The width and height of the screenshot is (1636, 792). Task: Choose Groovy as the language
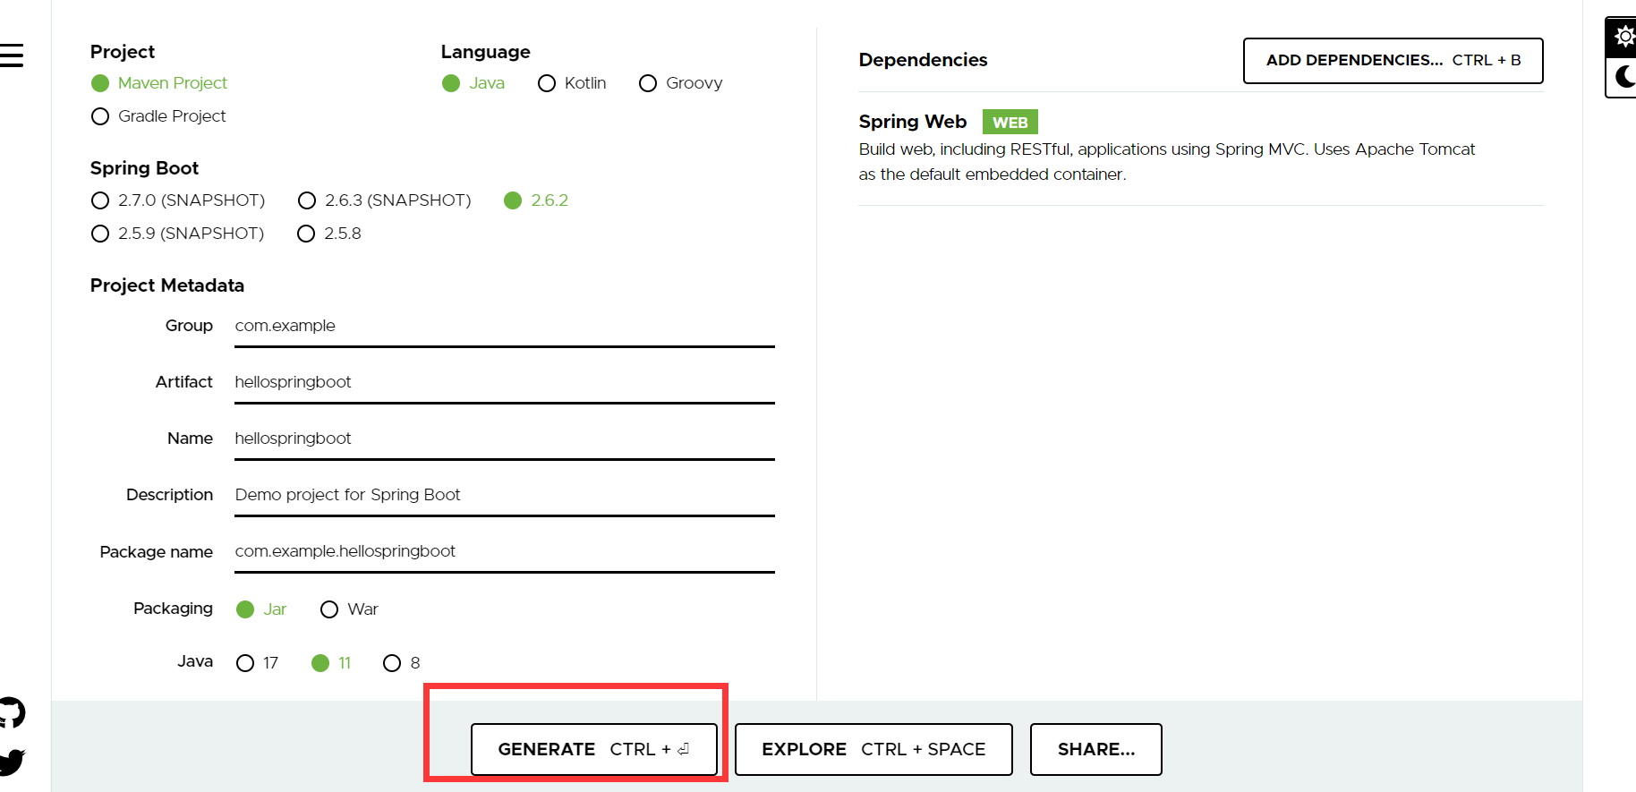pyautogui.click(x=681, y=83)
